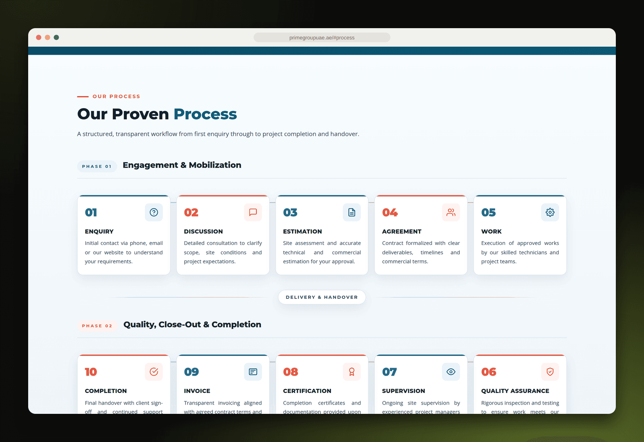Select the step number 05
Image resolution: width=644 pixels, height=442 pixels.
click(x=488, y=212)
